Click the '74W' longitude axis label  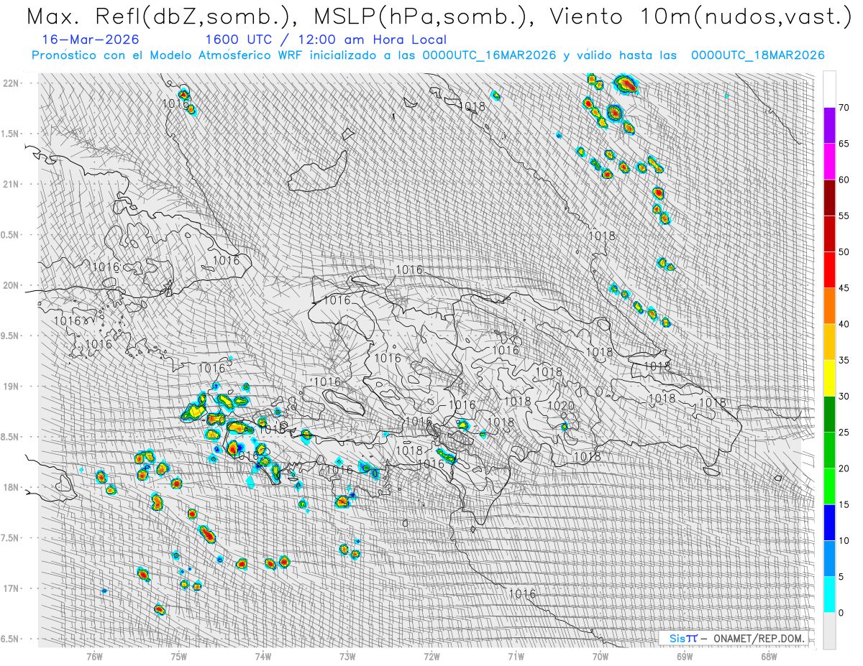click(x=263, y=656)
